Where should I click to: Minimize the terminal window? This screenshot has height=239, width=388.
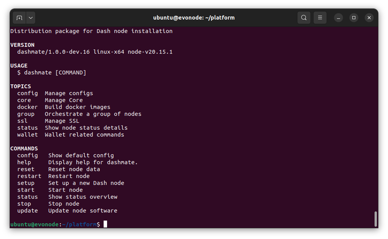(x=338, y=18)
